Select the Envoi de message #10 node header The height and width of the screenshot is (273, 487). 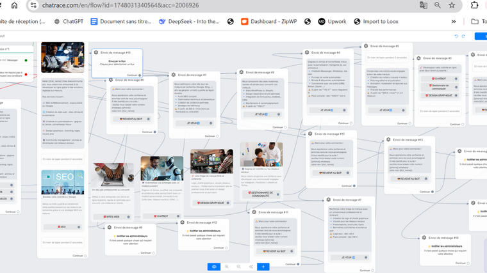[115, 52]
